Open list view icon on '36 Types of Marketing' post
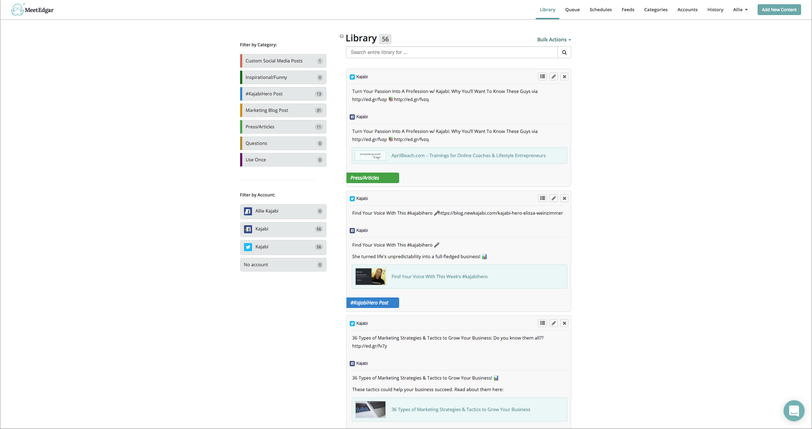This screenshot has width=812, height=429. (542, 323)
